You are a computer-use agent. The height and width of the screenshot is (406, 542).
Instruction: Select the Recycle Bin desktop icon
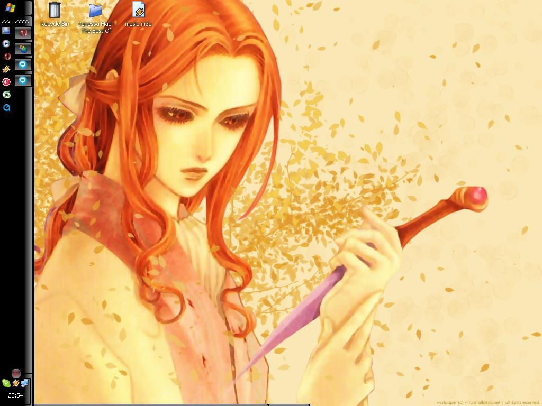pos(55,14)
